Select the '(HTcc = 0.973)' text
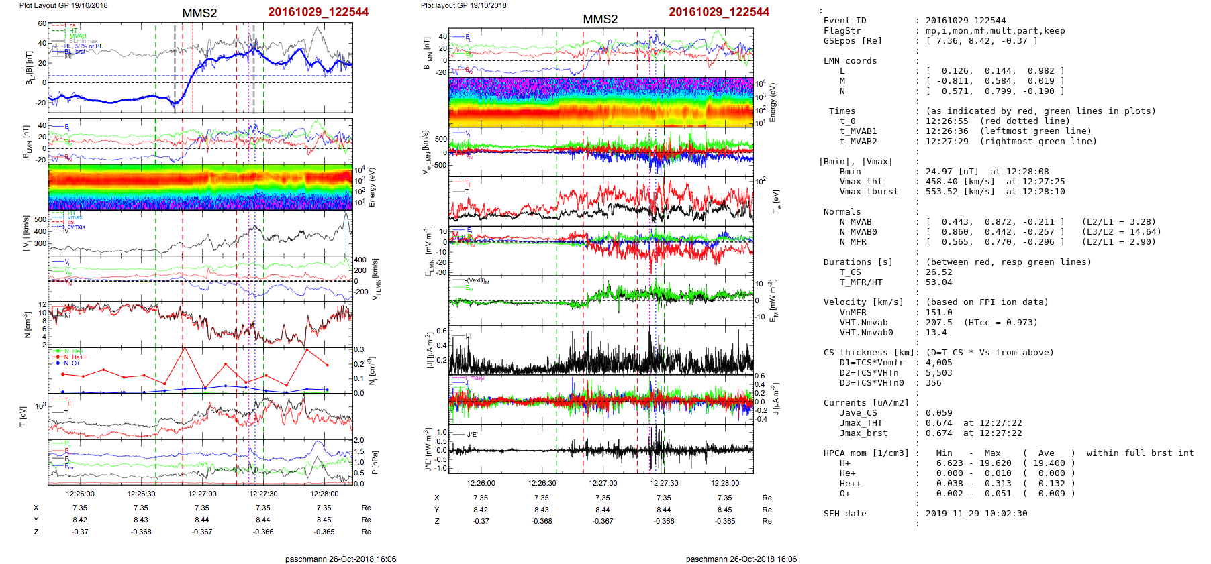1211x564 pixels. (1000, 323)
